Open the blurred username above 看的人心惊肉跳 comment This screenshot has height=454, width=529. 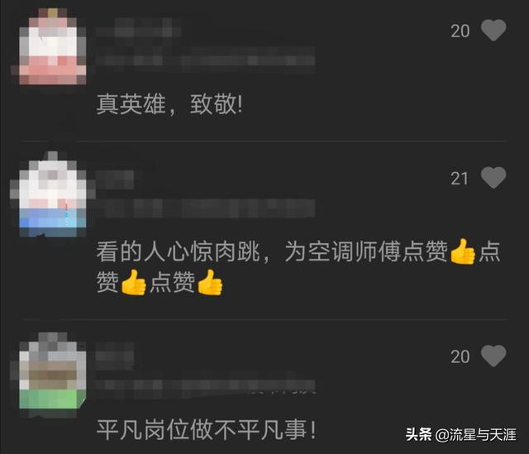[116, 180]
